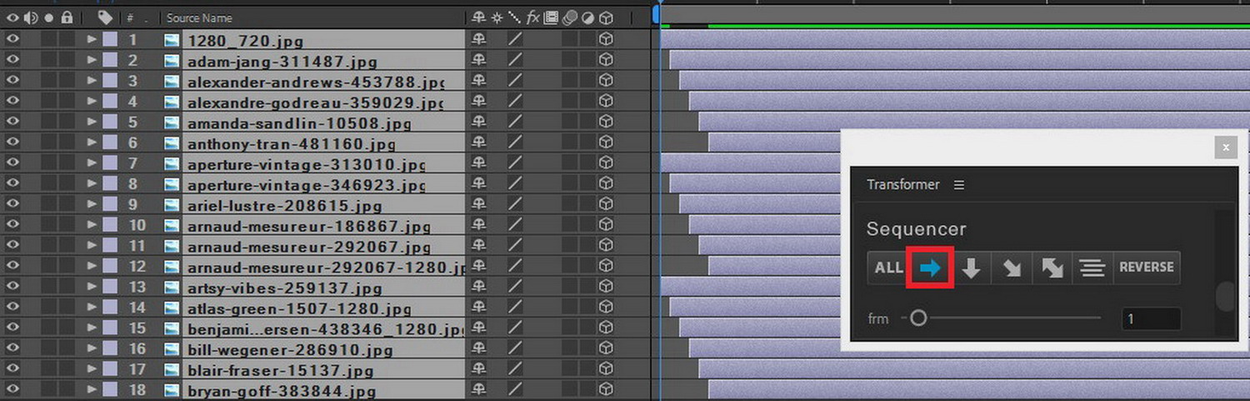Click the image file icon of anthony-tran-481160.jpg
This screenshot has width=1250, height=401.
(172, 143)
